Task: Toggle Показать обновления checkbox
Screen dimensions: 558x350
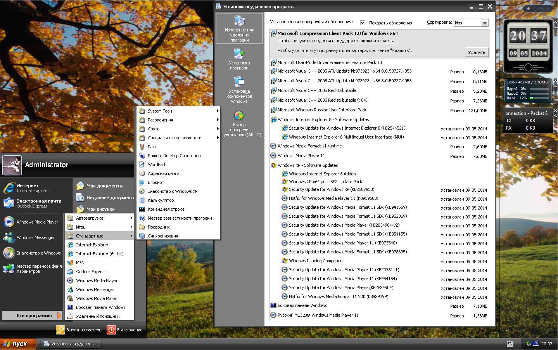Action: 363,23
